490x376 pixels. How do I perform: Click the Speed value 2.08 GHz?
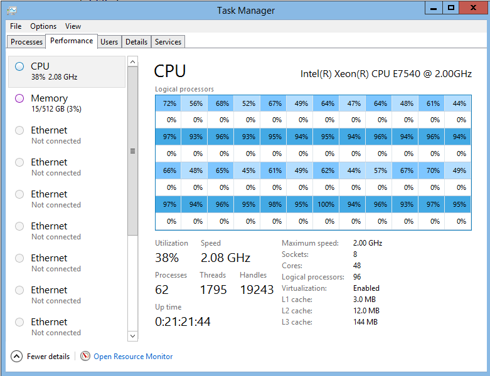point(225,258)
